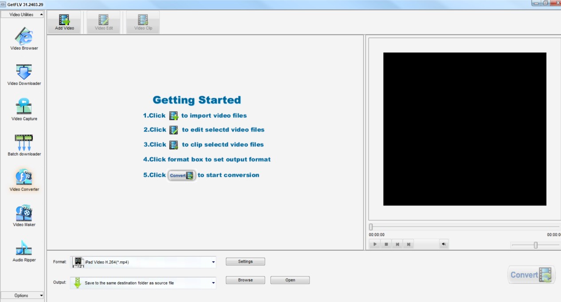Click the Open output folder button
This screenshot has height=302, width=561.
pyautogui.click(x=290, y=280)
